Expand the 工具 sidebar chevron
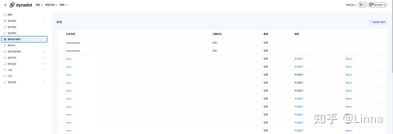The width and height of the screenshot is (393, 134). pos(44,70)
